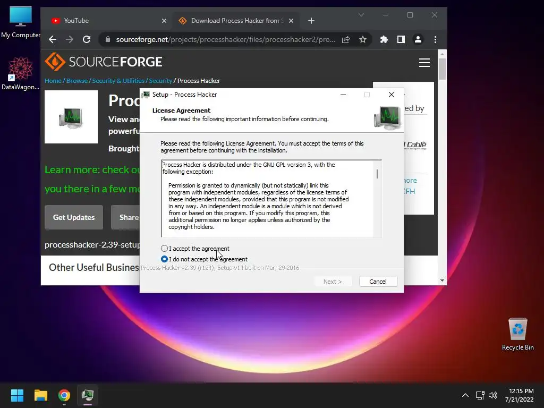Show hidden tray icons chevron
The height and width of the screenshot is (408, 544).
(x=465, y=395)
